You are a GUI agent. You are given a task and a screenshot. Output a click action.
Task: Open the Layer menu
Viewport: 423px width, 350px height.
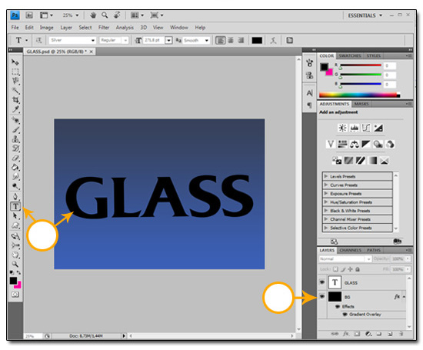[66, 28]
